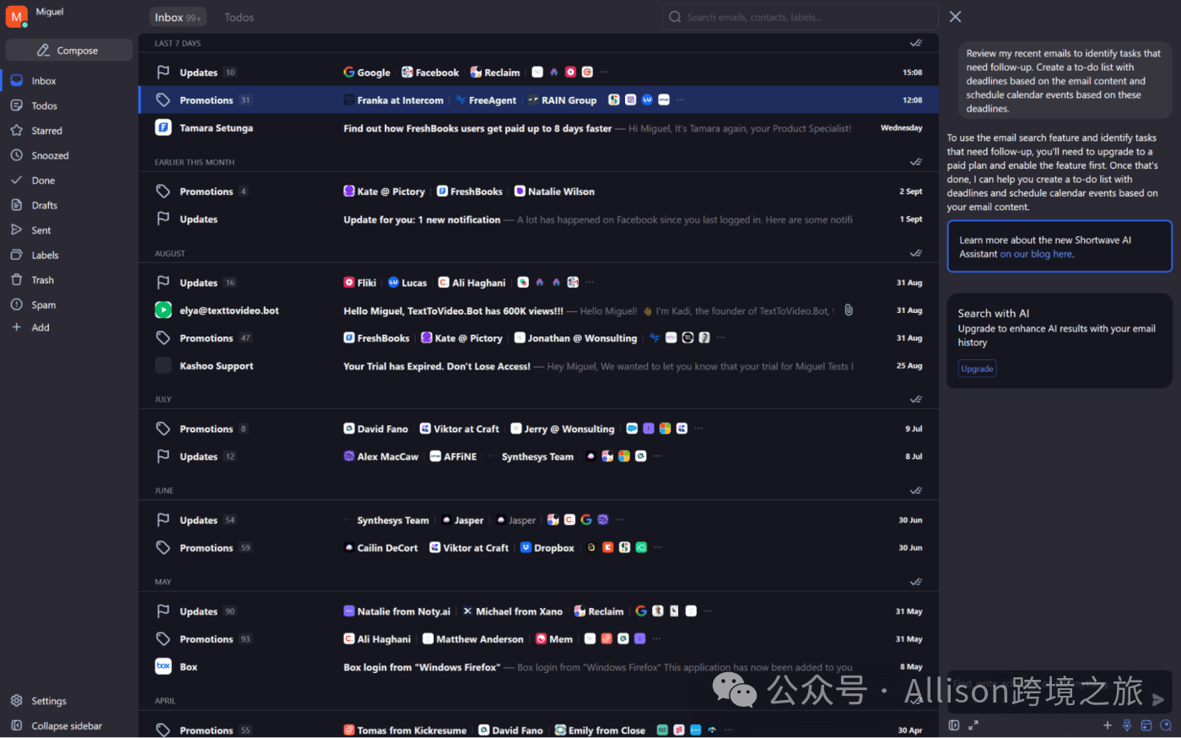The width and height of the screenshot is (1181, 738).
Task: Collapse the left sidebar
Action: coord(66,726)
